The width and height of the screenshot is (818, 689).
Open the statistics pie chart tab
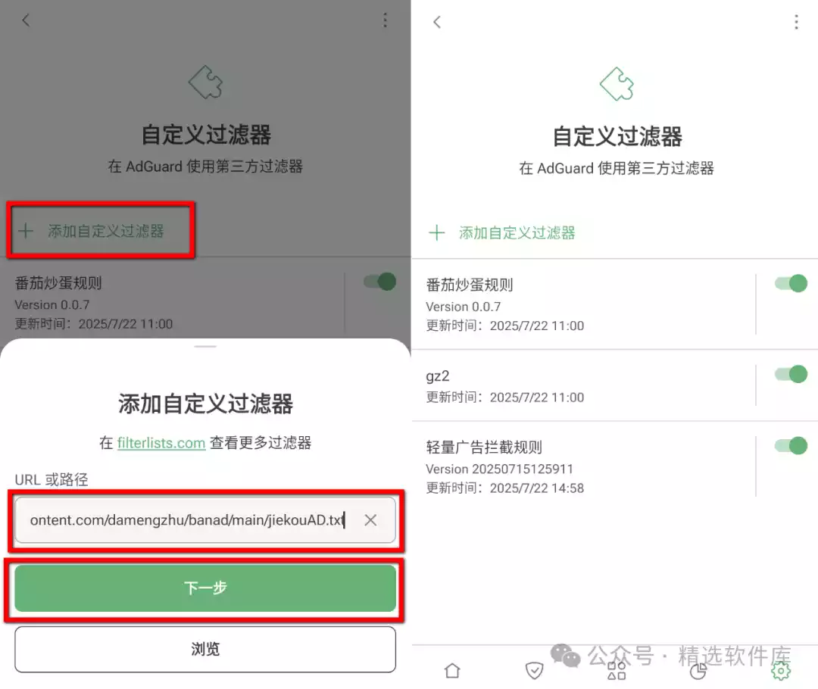click(x=698, y=671)
